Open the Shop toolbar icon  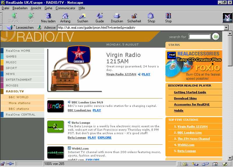click(x=151, y=16)
